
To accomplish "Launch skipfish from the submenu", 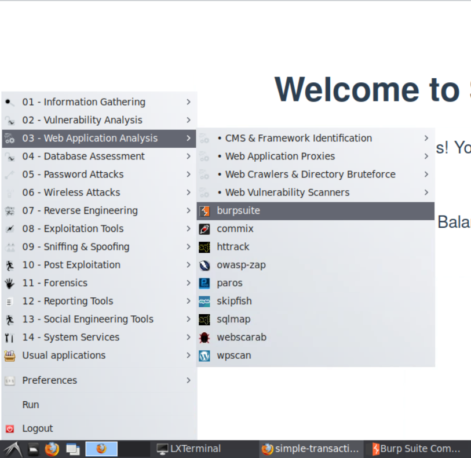I will pyautogui.click(x=315, y=301).
